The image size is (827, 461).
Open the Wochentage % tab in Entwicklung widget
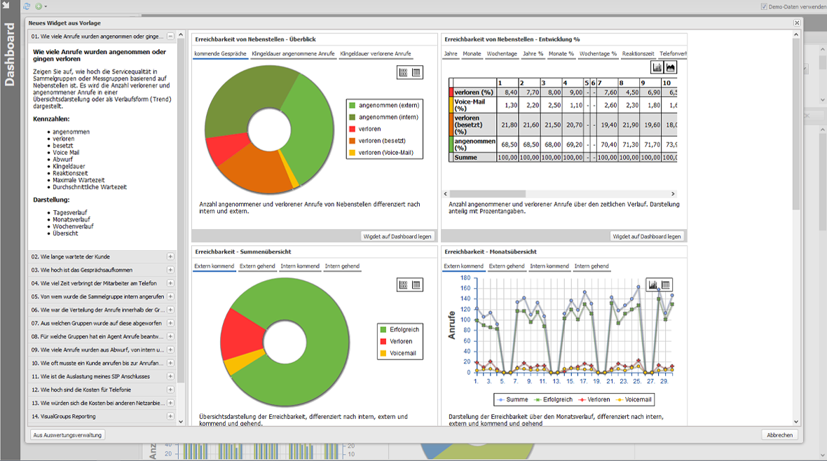(598, 53)
